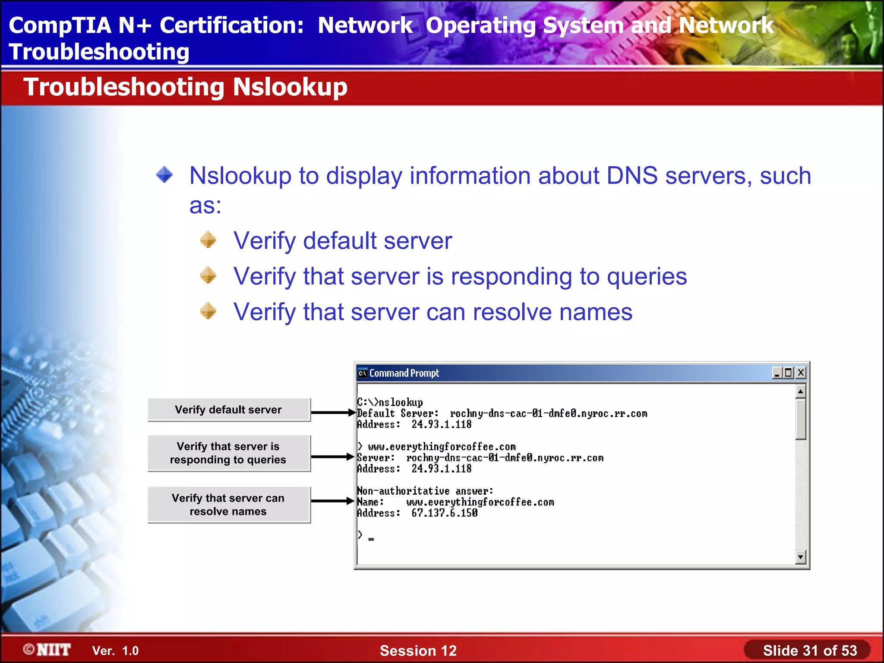884x663 pixels.
Task: Click the 'Verify default server' label box
Action: tap(229, 410)
